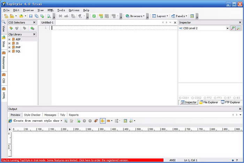Open the CSS Level 2 combo box

(x=227, y=28)
